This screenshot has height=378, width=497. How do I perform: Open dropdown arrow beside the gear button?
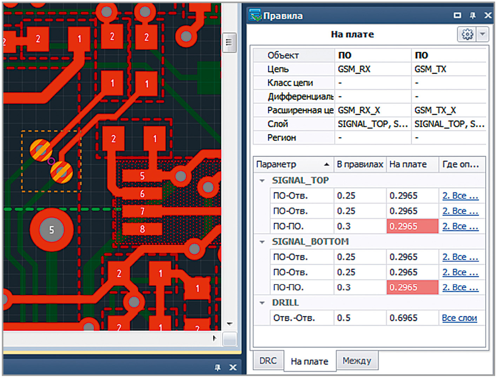point(483,34)
